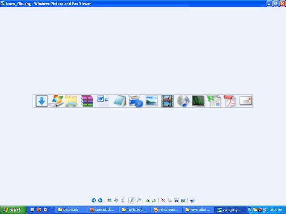The image size is (286, 214).
Task: Click the film strip video icon in the image
Action: pos(168,101)
